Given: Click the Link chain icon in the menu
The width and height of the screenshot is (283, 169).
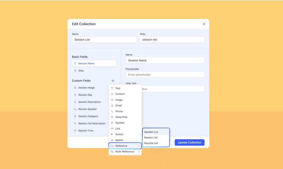Looking at the screenshot, I should 112,129.
